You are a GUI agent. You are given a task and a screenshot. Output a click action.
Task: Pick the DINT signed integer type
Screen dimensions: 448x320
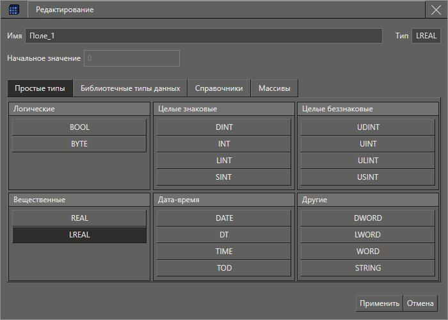coord(224,127)
